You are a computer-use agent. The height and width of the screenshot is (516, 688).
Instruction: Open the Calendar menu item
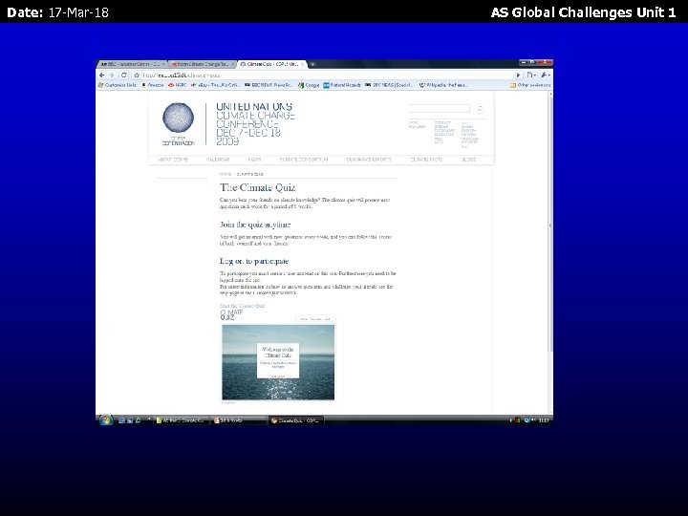pos(218,160)
